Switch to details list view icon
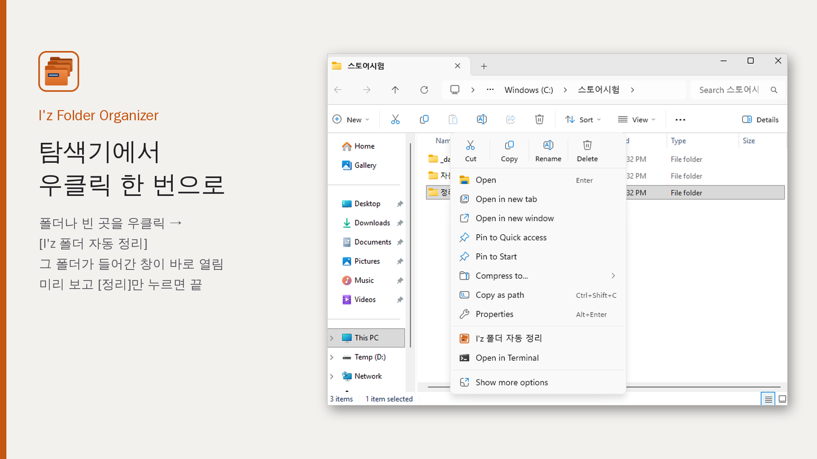 [768, 399]
